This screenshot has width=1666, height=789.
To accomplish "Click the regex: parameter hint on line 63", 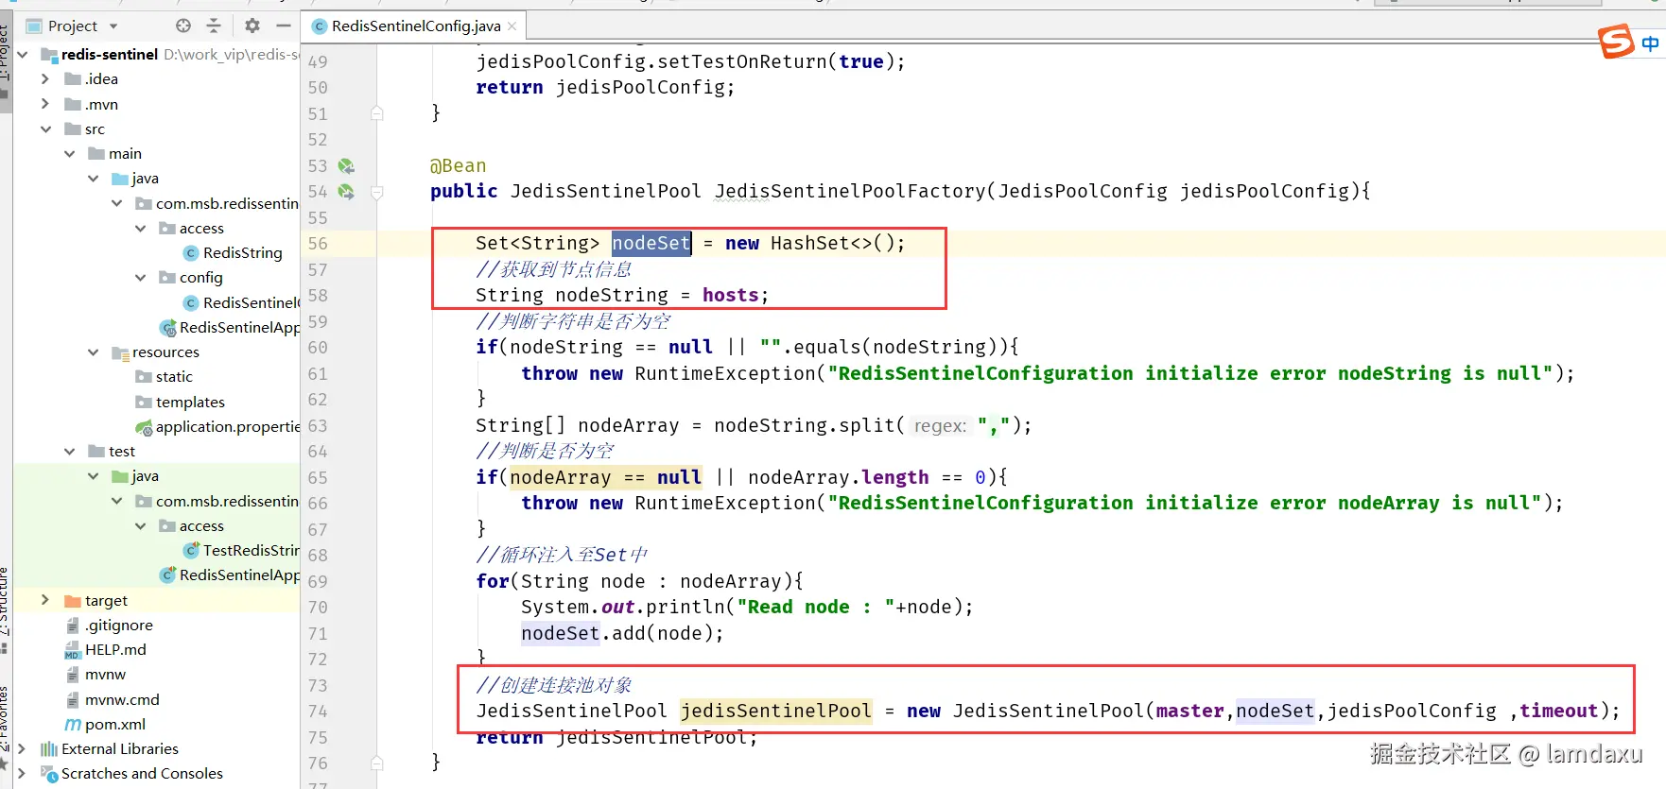I will coord(941,426).
